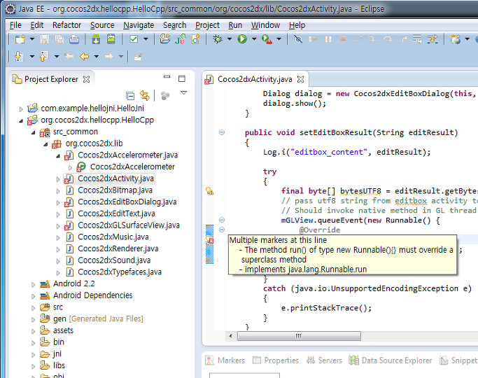Viewport: 478px width, 378px height.
Task: Click the External Tools run icon
Action: click(x=267, y=39)
